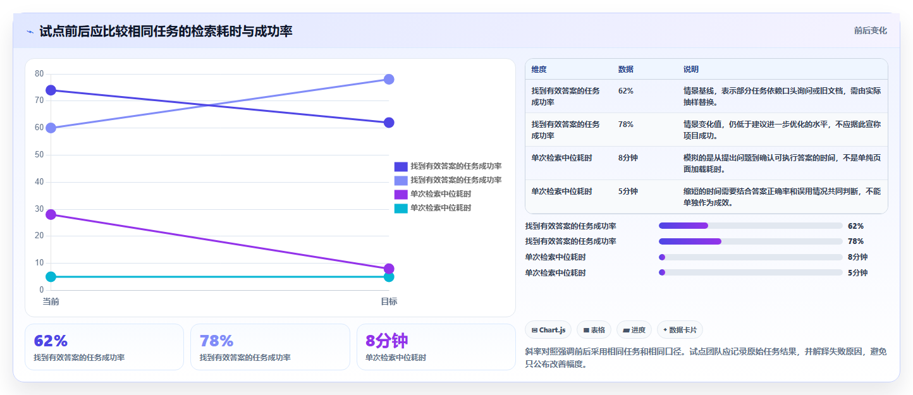Toggle the dark indigo legend swatch for 成功率
The height and width of the screenshot is (395, 913).
(x=401, y=166)
